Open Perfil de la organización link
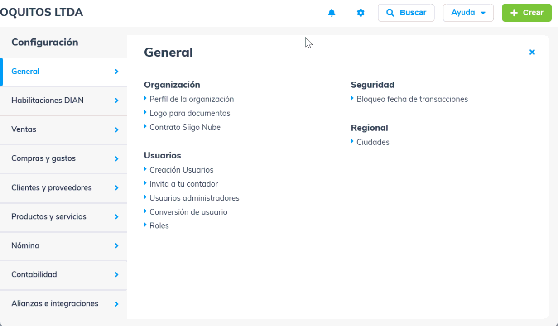The width and height of the screenshot is (558, 326). coord(191,99)
